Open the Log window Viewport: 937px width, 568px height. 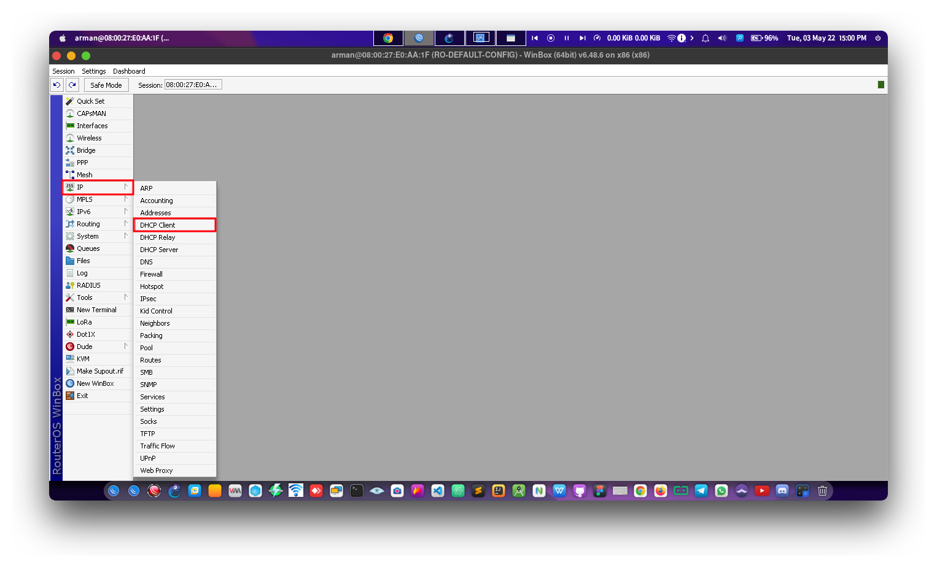pos(81,272)
